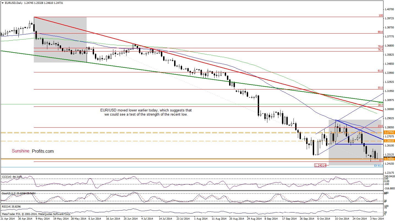
Task: Select the Fibonacci 23.6 level label
Action: coord(380,126)
